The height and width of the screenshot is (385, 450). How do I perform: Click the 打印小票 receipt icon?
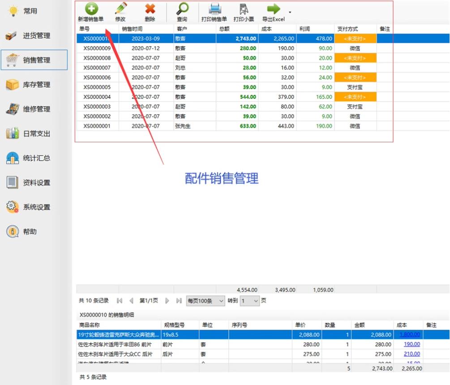[244, 9]
